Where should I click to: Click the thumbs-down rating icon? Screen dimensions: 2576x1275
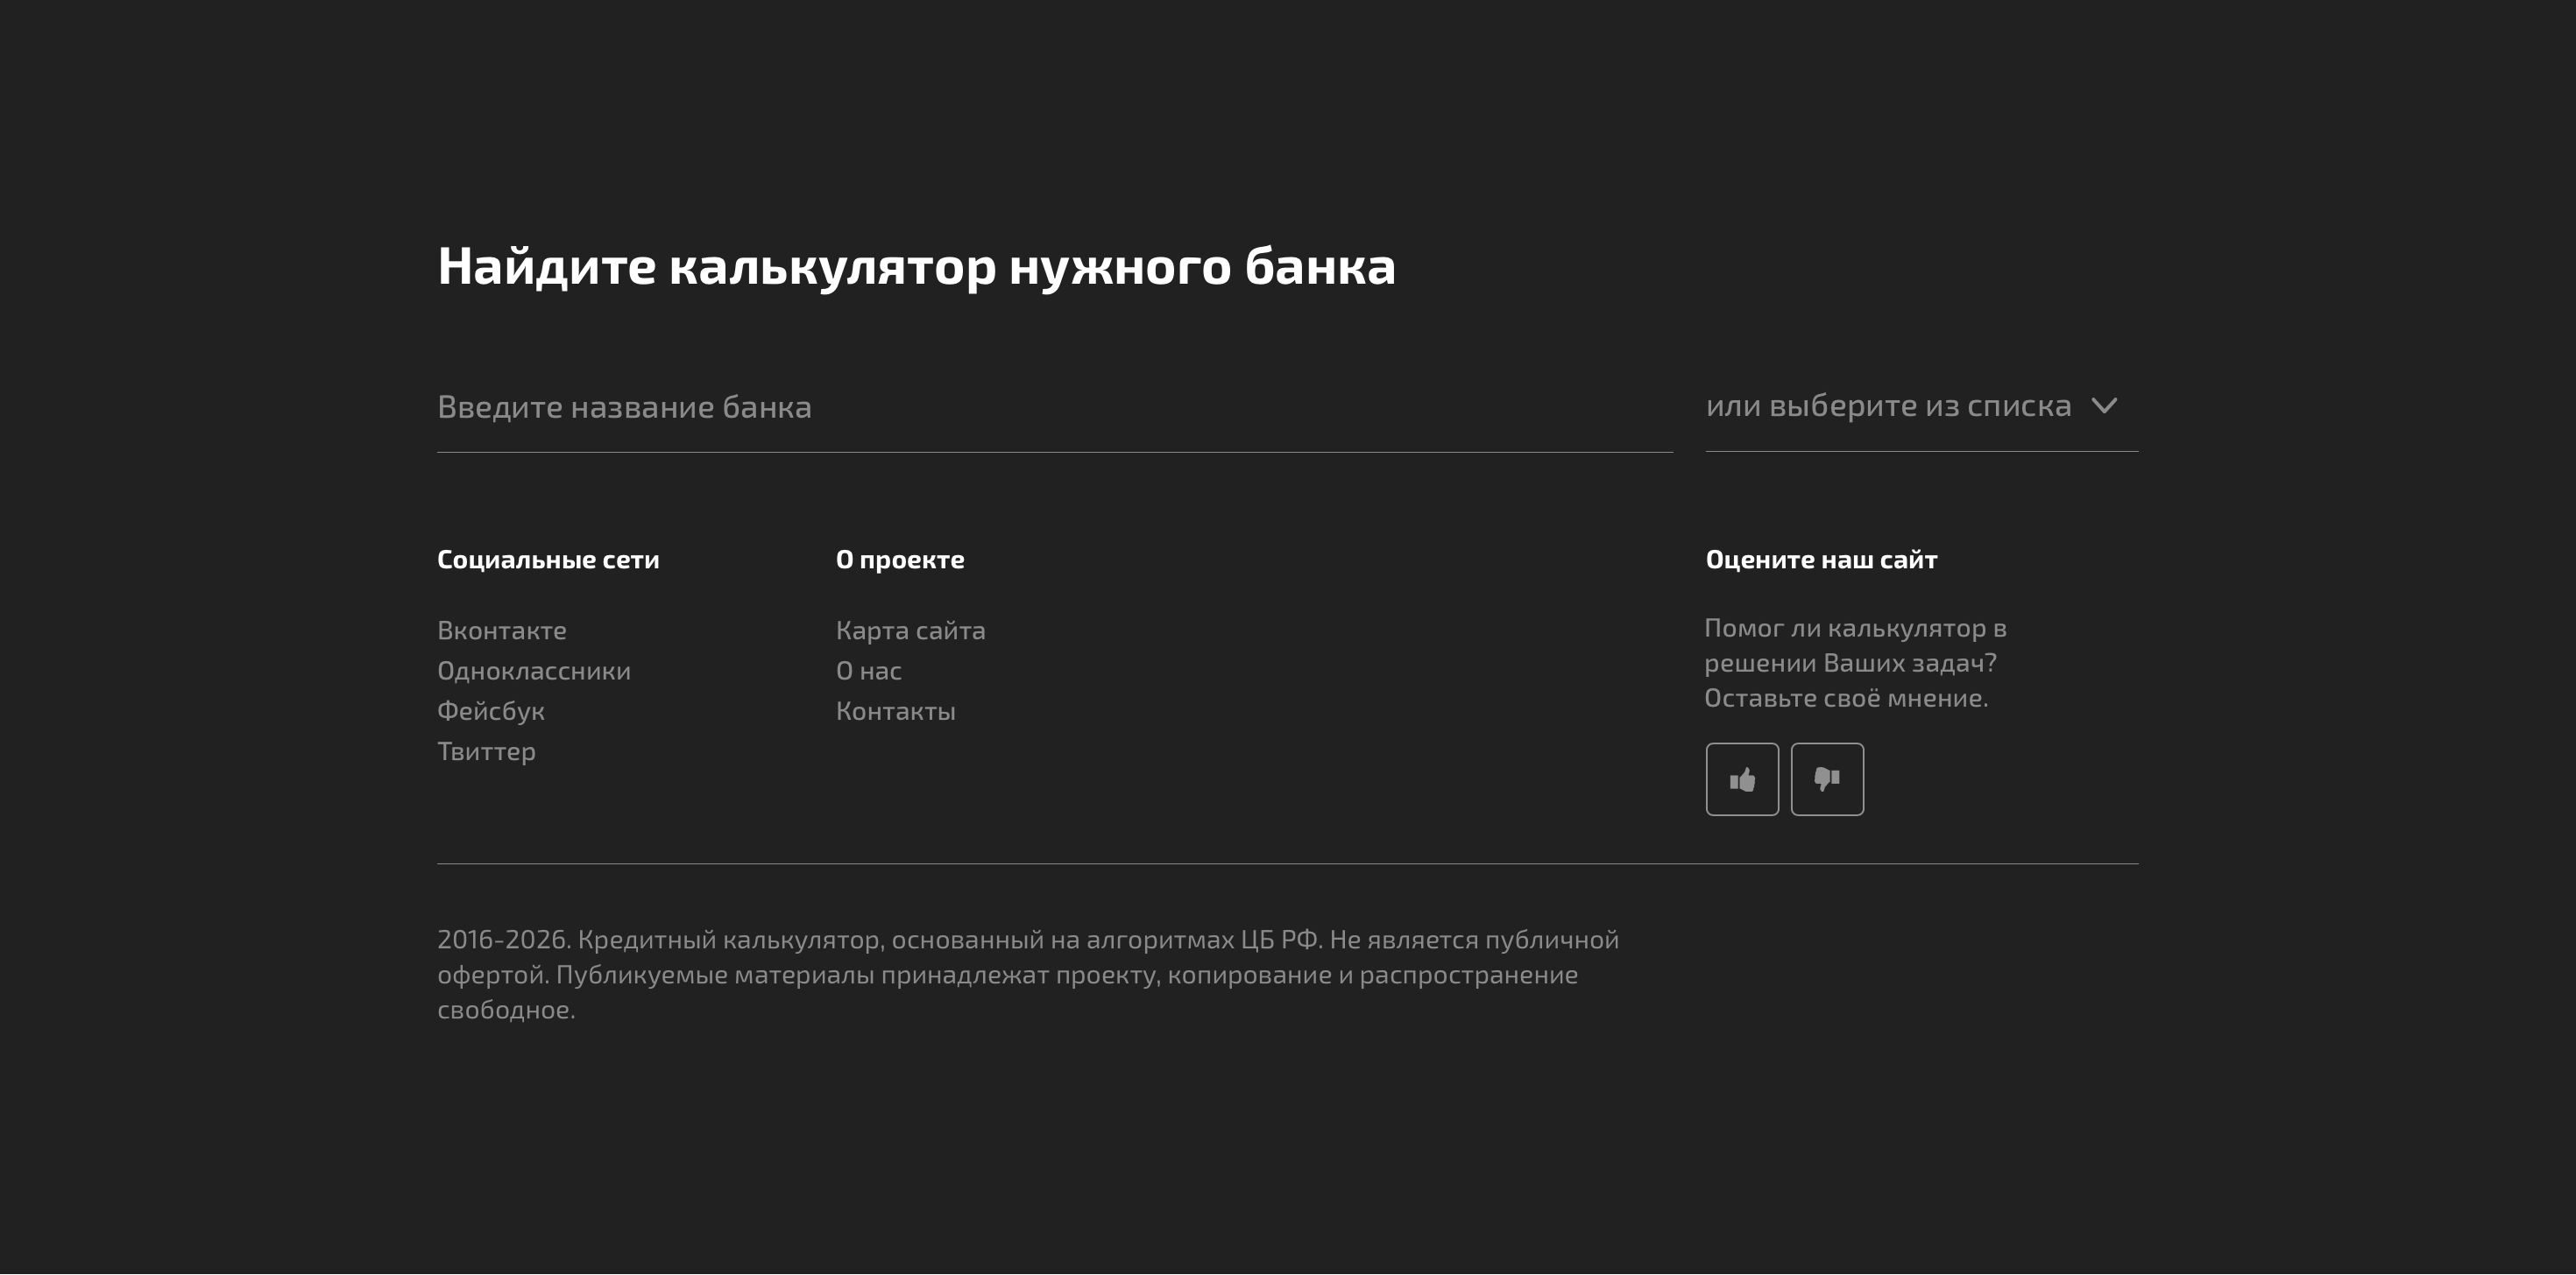pos(1827,779)
